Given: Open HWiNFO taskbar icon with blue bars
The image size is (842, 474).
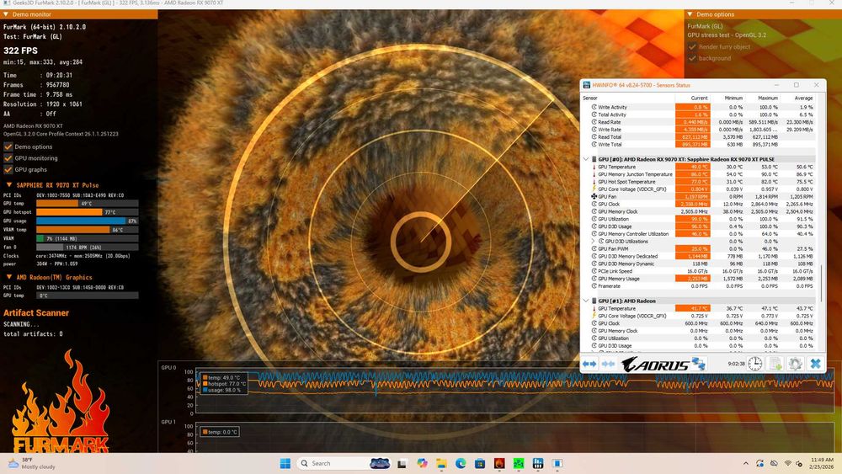Looking at the screenshot, I should pyautogui.click(x=538, y=463).
